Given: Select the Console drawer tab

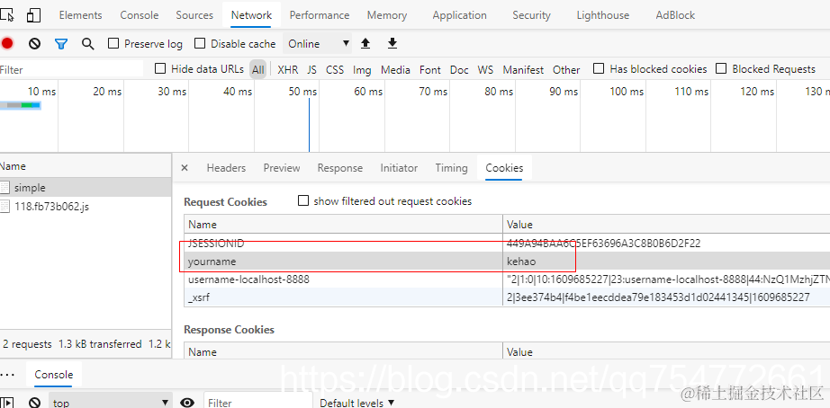Looking at the screenshot, I should (x=53, y=375).
